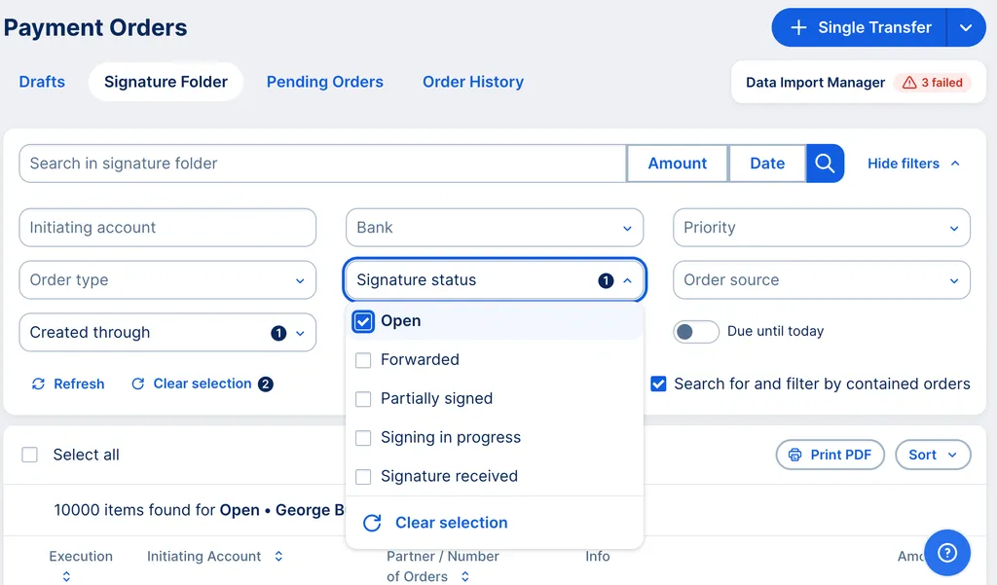Image resolution: width=997 pixels, height=585 pixels.
Task: Click the printer icon on Print PDF button
Action: click(x=794, y=455)
